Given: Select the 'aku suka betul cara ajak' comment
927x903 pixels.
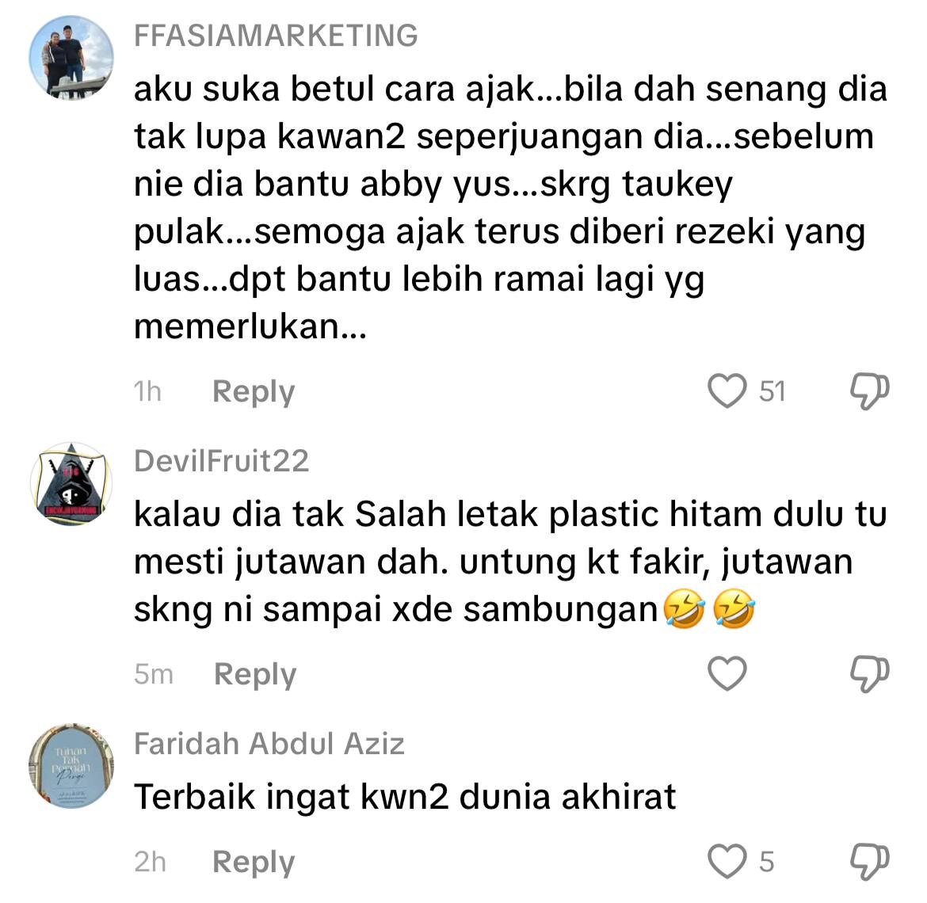Looking at the screenshot, I should tap(511, 208).
